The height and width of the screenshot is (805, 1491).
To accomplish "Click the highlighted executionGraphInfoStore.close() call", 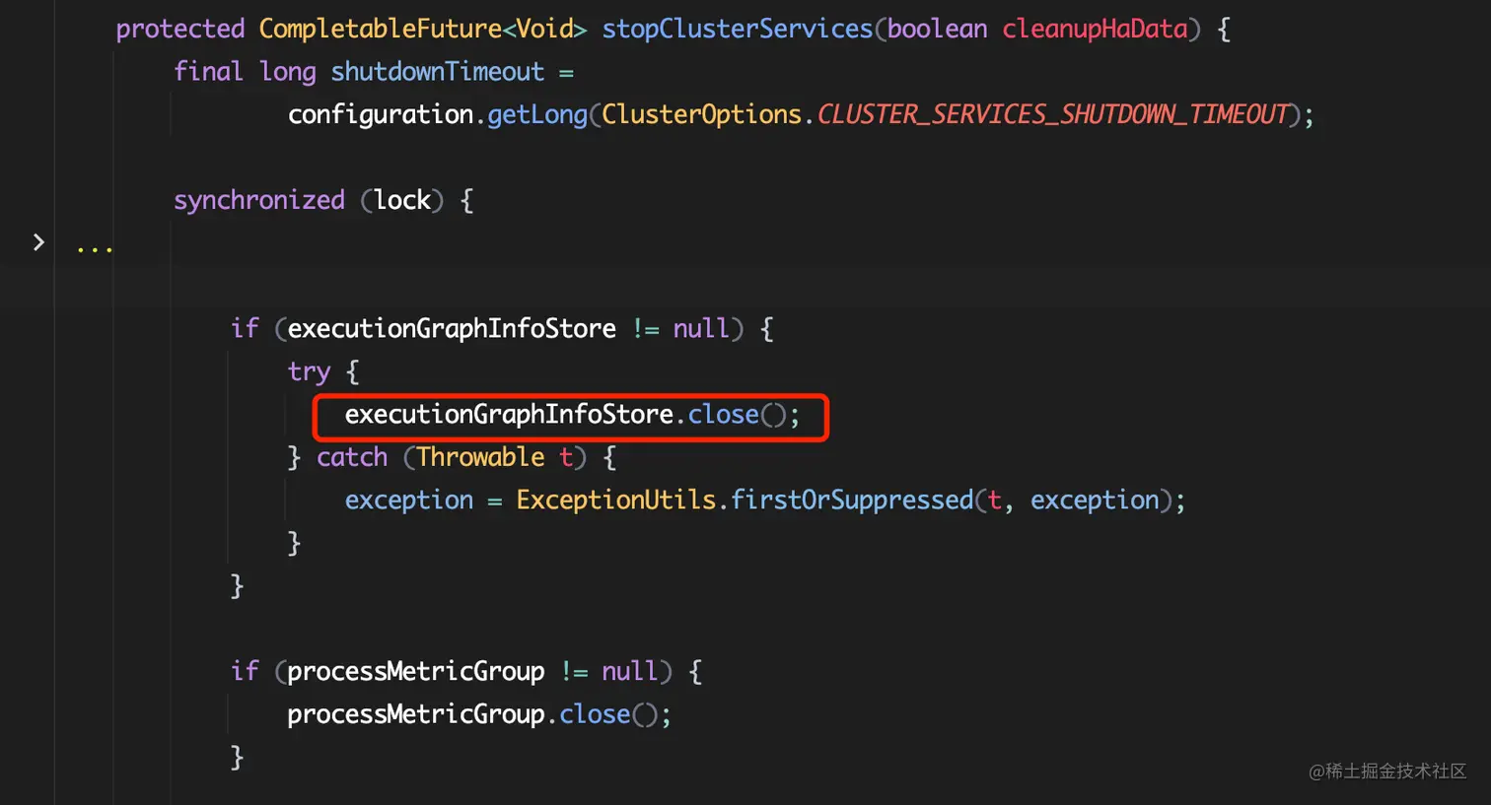I will point(571,415).
